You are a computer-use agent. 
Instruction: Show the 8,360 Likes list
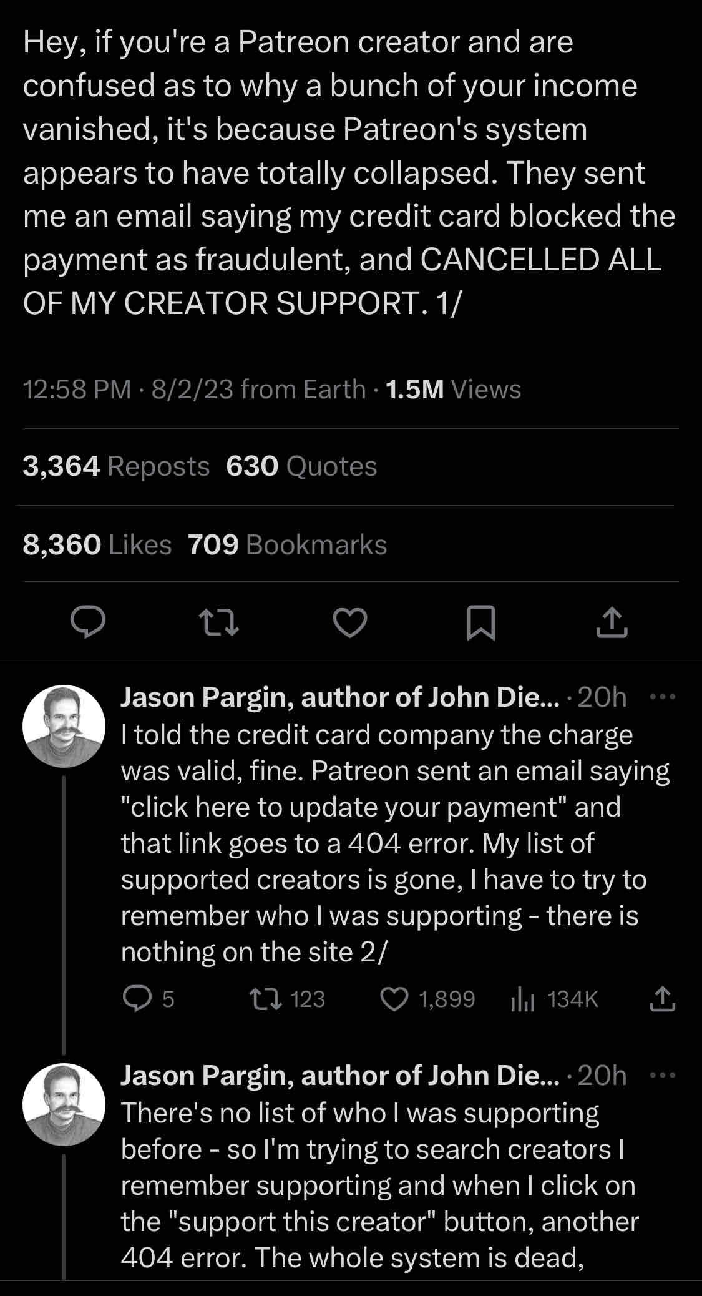click(97, 544)
